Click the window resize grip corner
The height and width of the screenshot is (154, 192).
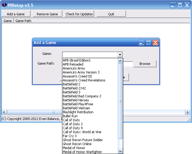coord(189,120)
